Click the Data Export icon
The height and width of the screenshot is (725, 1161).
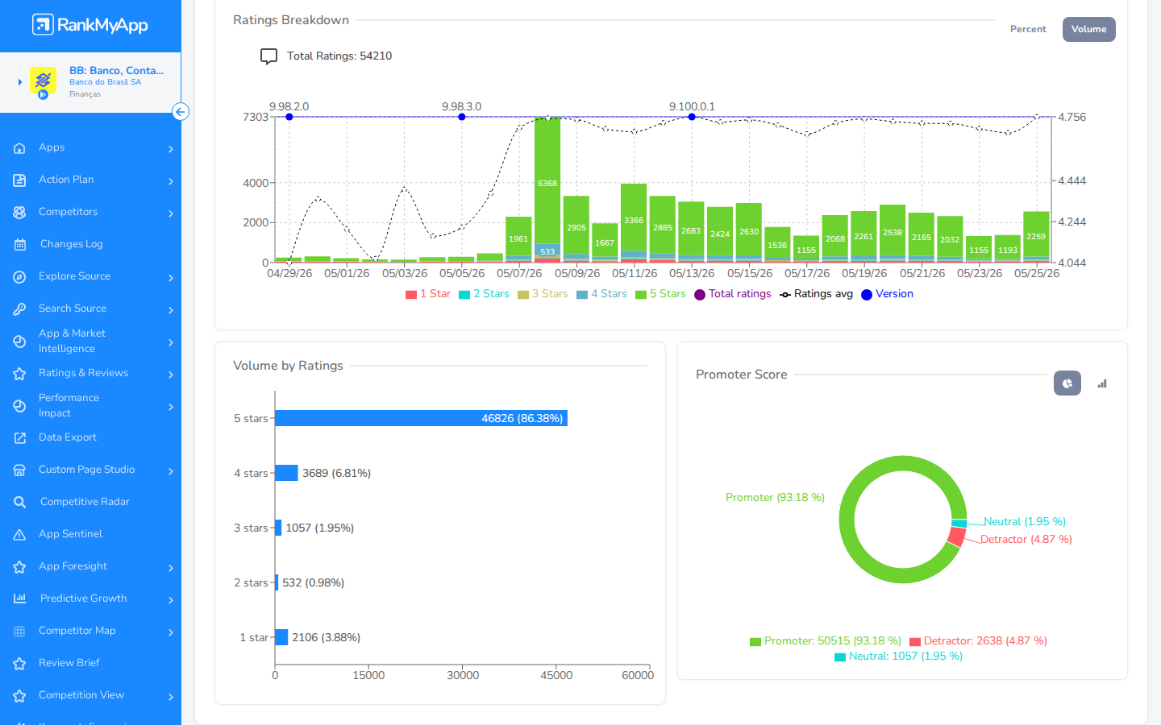19,438
